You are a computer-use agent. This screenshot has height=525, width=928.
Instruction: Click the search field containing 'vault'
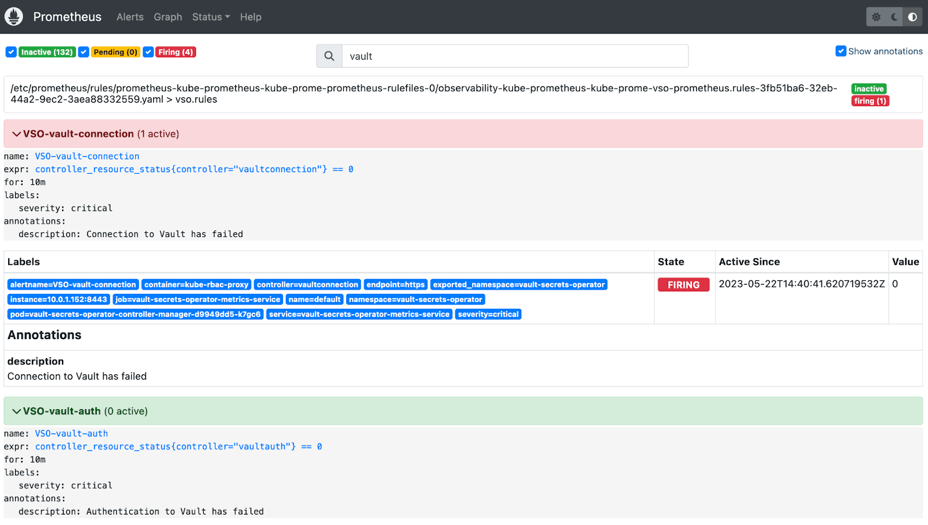tap(514, 56)
